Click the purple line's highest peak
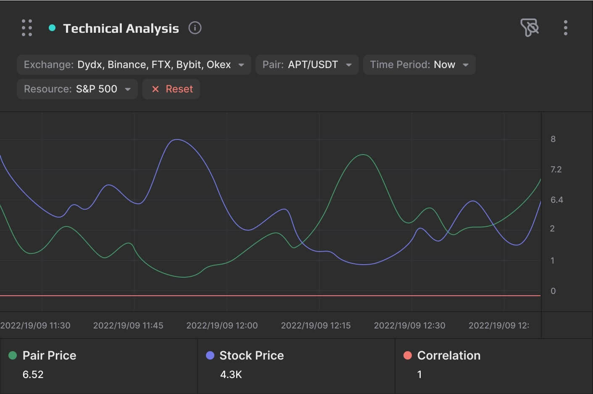Viewport: 593px width, 394px height. point(177,139)
